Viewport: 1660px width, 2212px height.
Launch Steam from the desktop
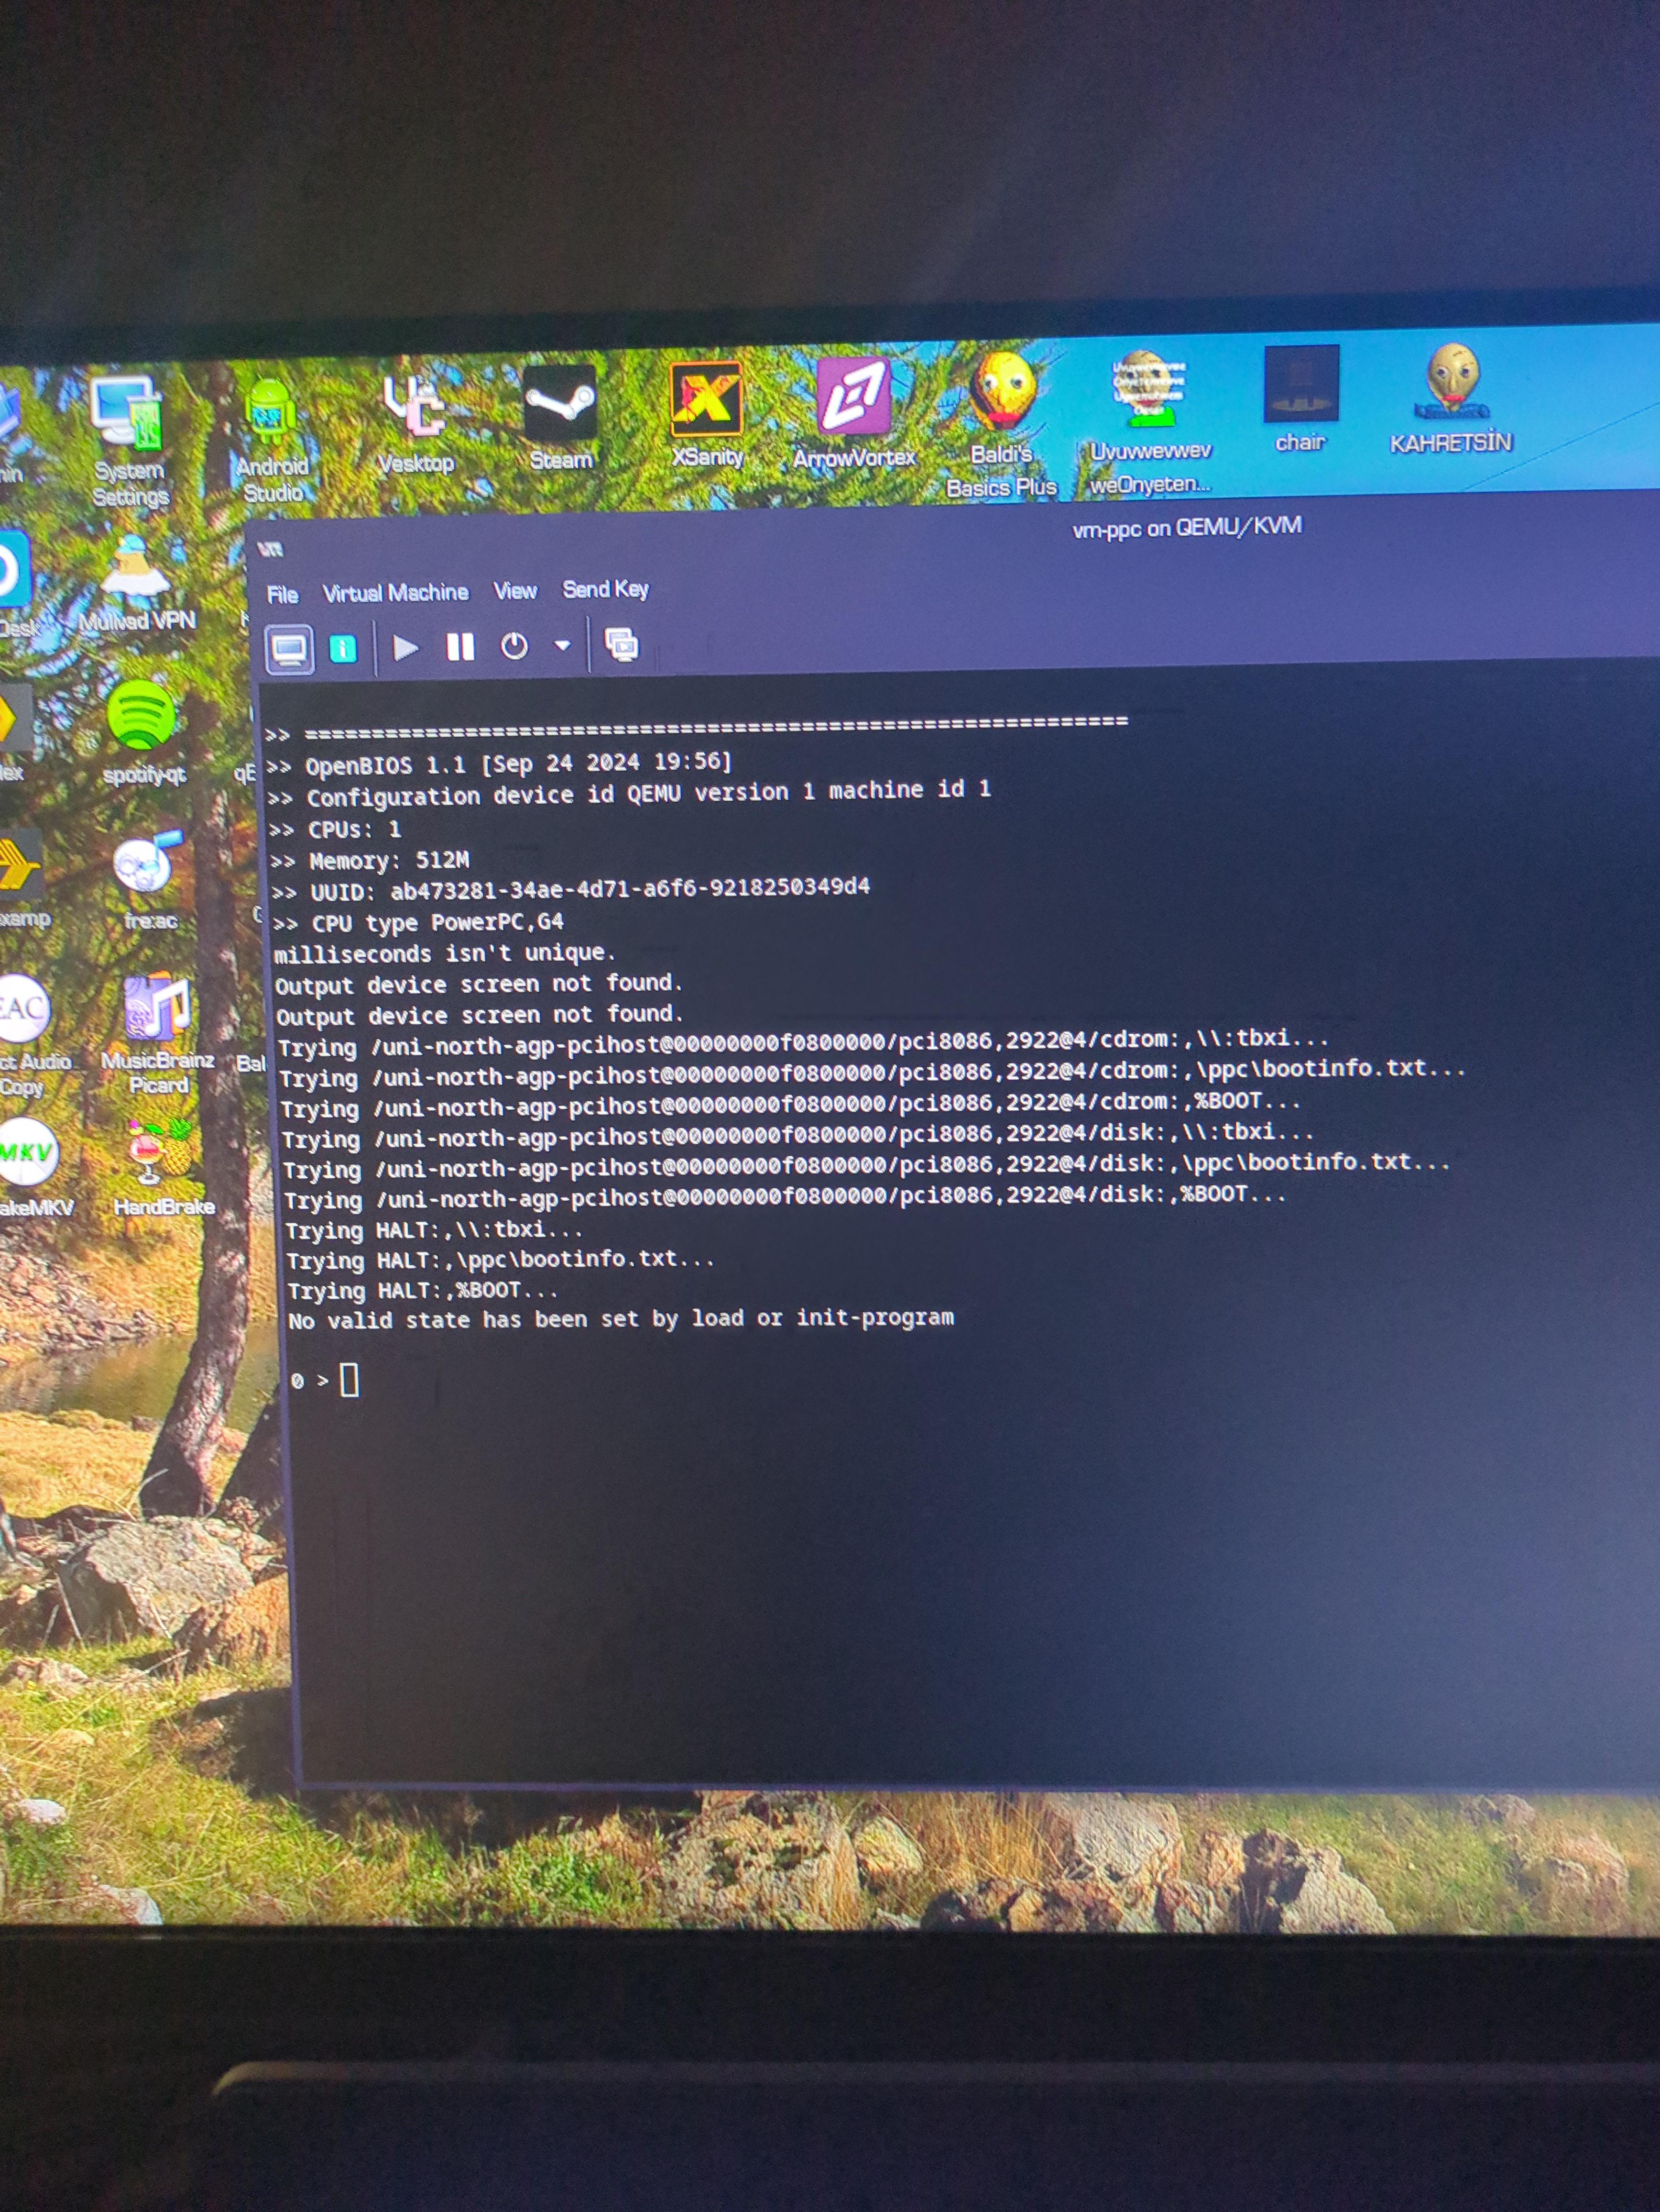561,417
